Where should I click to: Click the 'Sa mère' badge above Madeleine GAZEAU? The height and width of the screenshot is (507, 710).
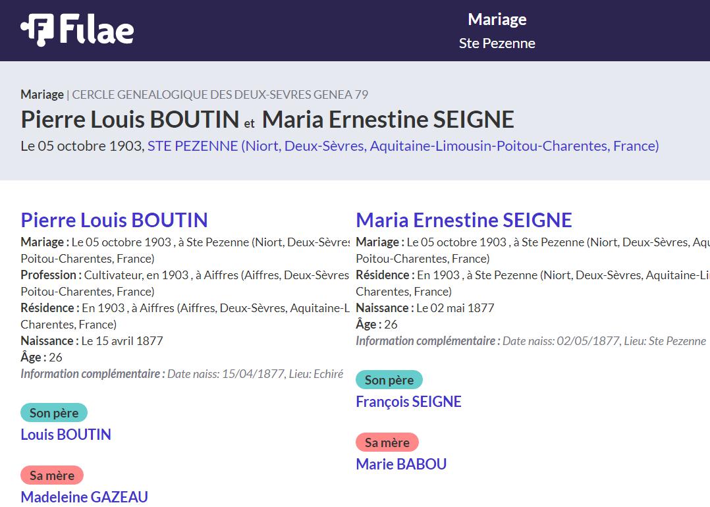[52, 475]
